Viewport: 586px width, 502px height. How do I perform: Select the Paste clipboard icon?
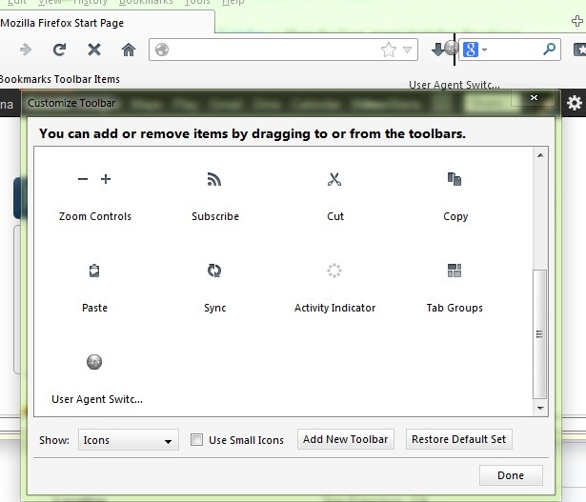tap(94, 271)
